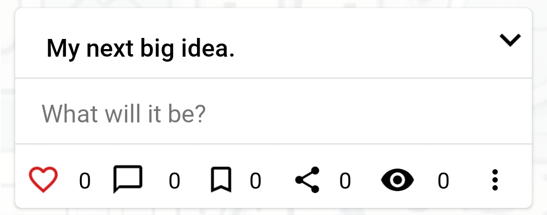Click the count next to the bookmark icon
Viewport: 547px width, 215px height.
pos(256,181)
